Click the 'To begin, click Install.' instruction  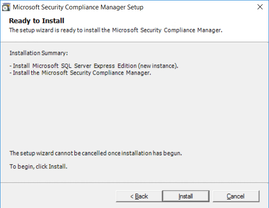(38, 167)
